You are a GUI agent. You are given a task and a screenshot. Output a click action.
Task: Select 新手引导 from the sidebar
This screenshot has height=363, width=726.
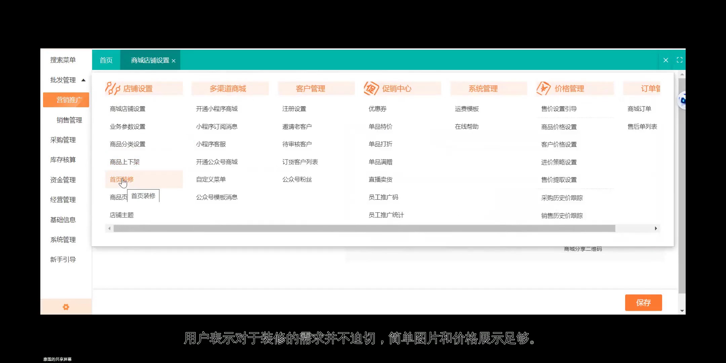pyautogui.click(x=63, y=259)
